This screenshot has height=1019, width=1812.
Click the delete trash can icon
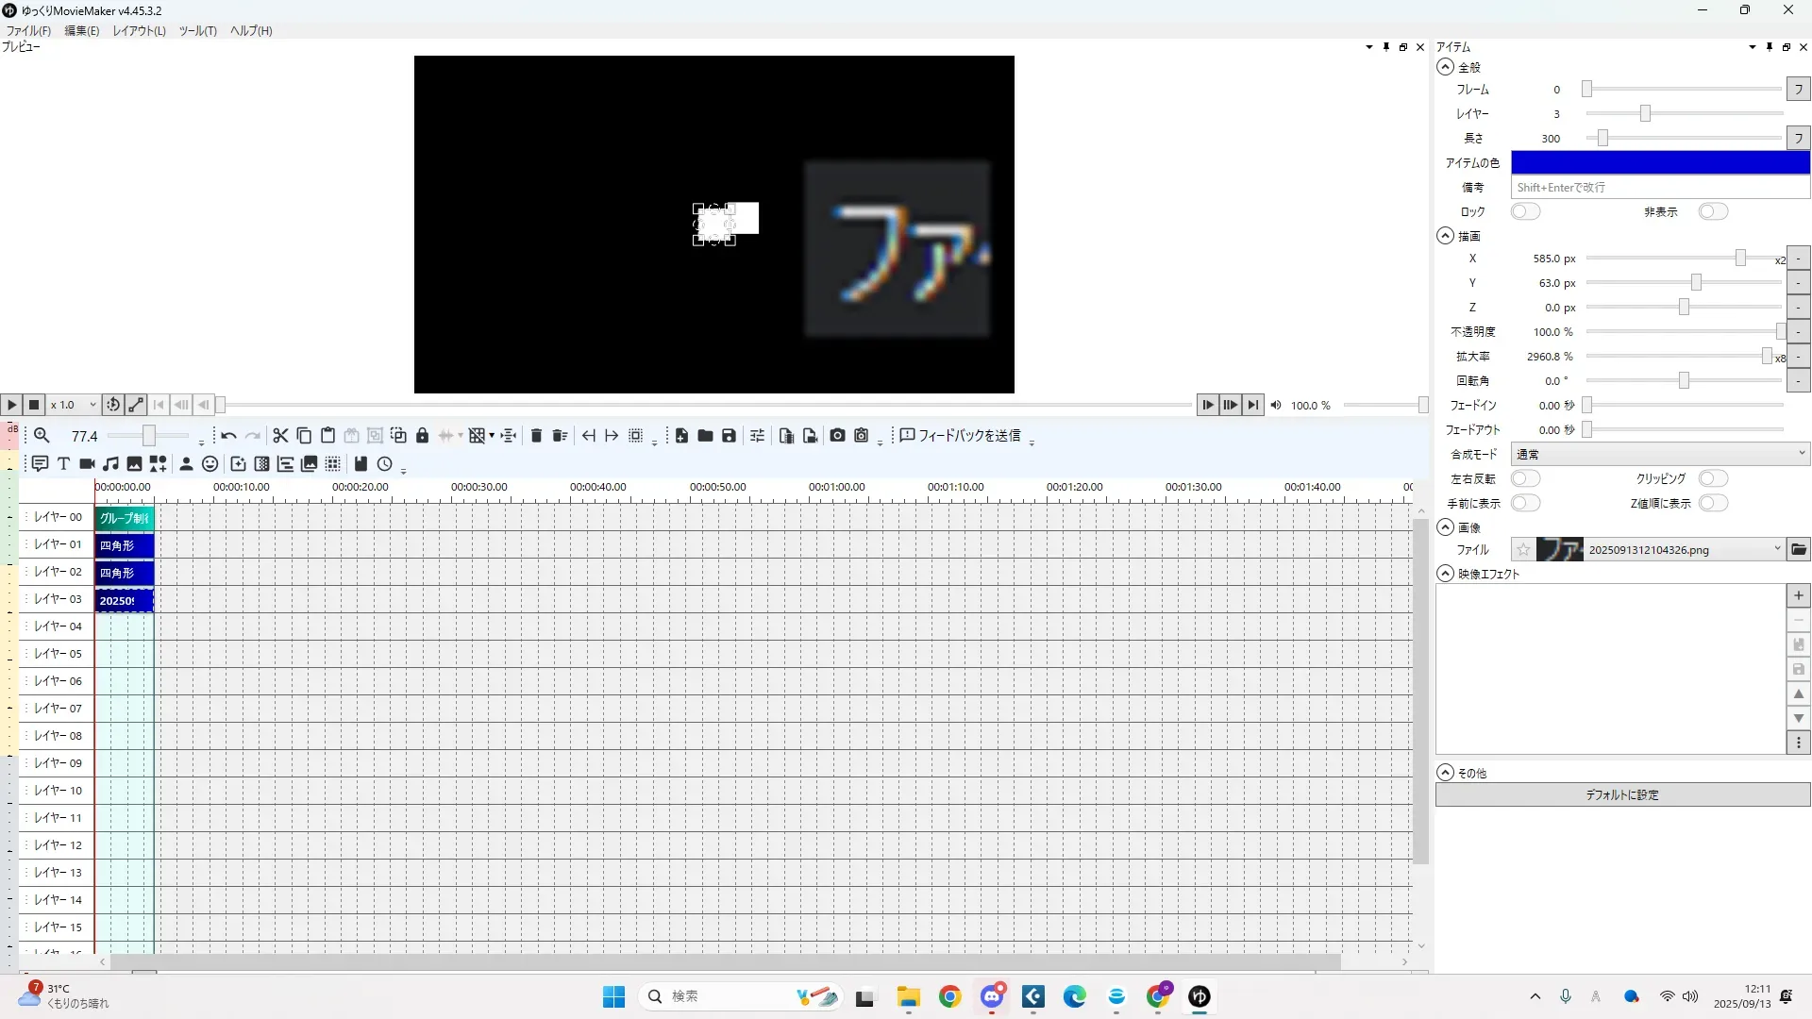pyautogui.click(x=536, y=435)
